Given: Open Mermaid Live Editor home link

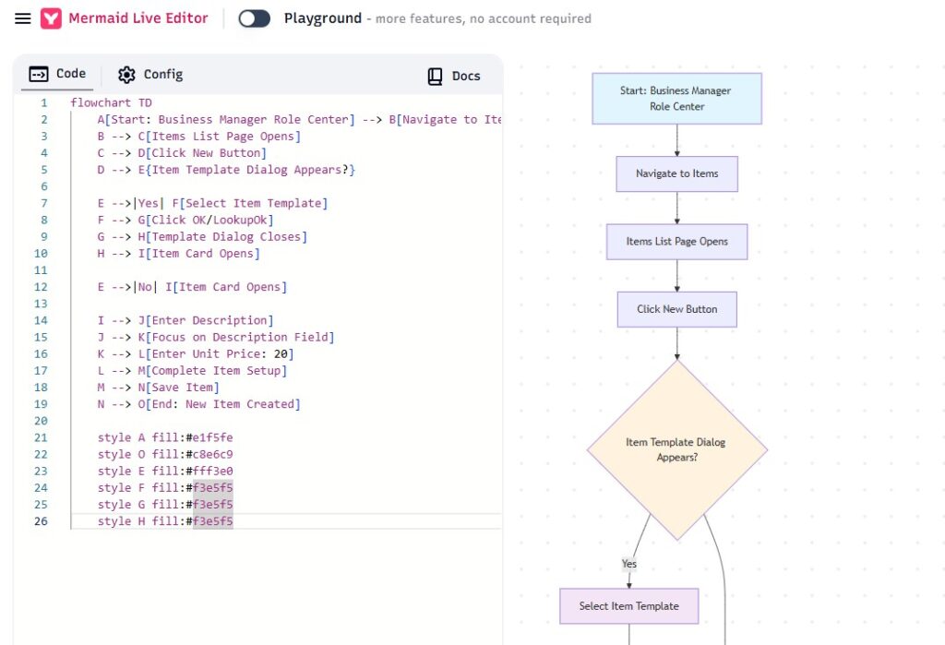Looking at the screenshot, I should (x=138, y=18).
